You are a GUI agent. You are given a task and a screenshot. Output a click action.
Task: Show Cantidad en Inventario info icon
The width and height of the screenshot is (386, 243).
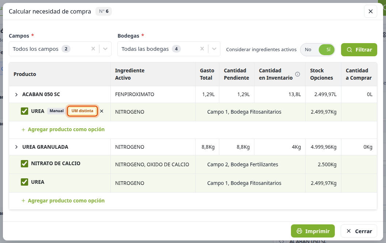point(298,74)
